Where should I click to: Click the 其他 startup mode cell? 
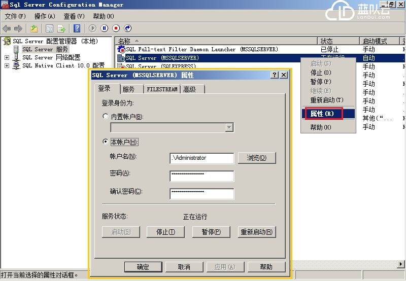(x=377, y=118)
